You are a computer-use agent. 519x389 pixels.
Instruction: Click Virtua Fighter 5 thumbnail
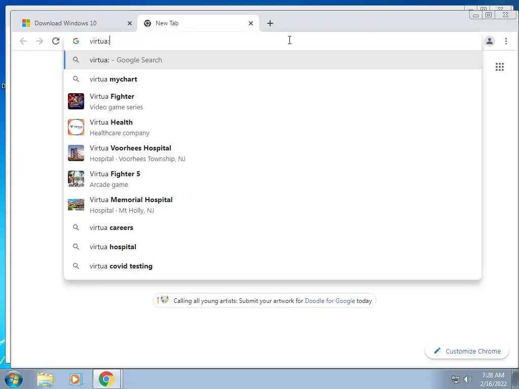[x=76, y=179]
